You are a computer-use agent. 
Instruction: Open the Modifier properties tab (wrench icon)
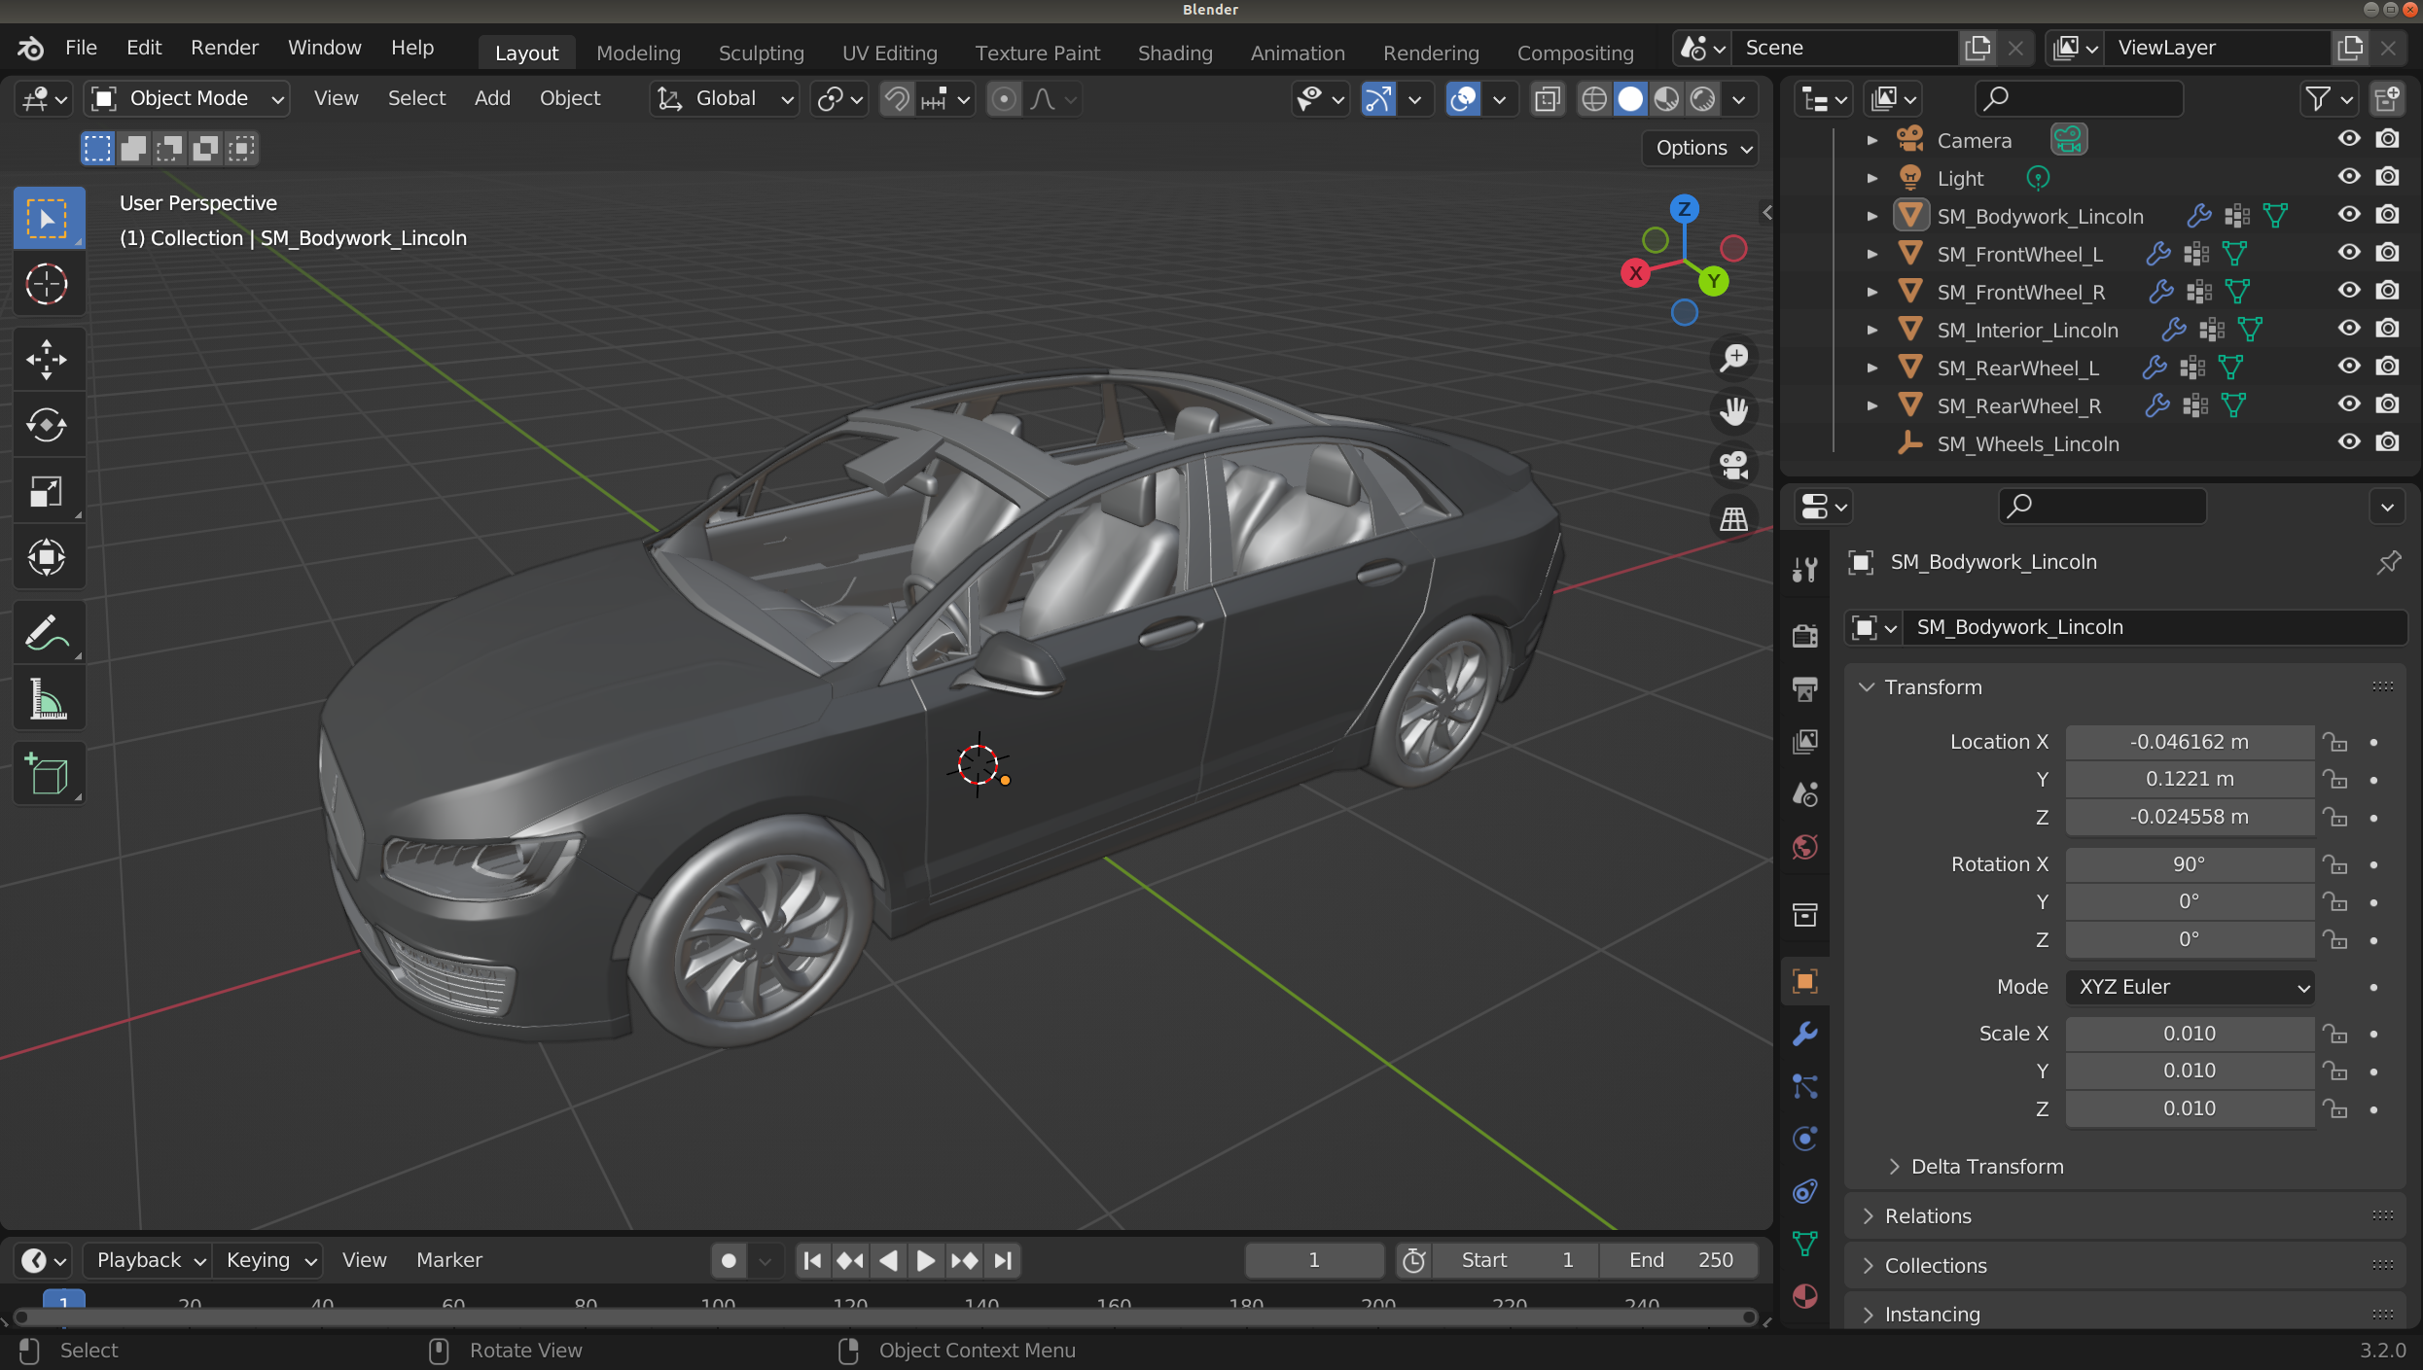[1804, 1034]
